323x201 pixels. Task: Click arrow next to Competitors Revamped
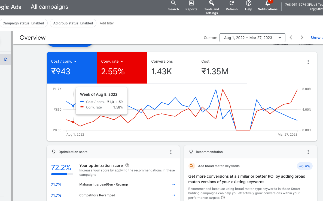pyautogui.click(x=173, y=195)
